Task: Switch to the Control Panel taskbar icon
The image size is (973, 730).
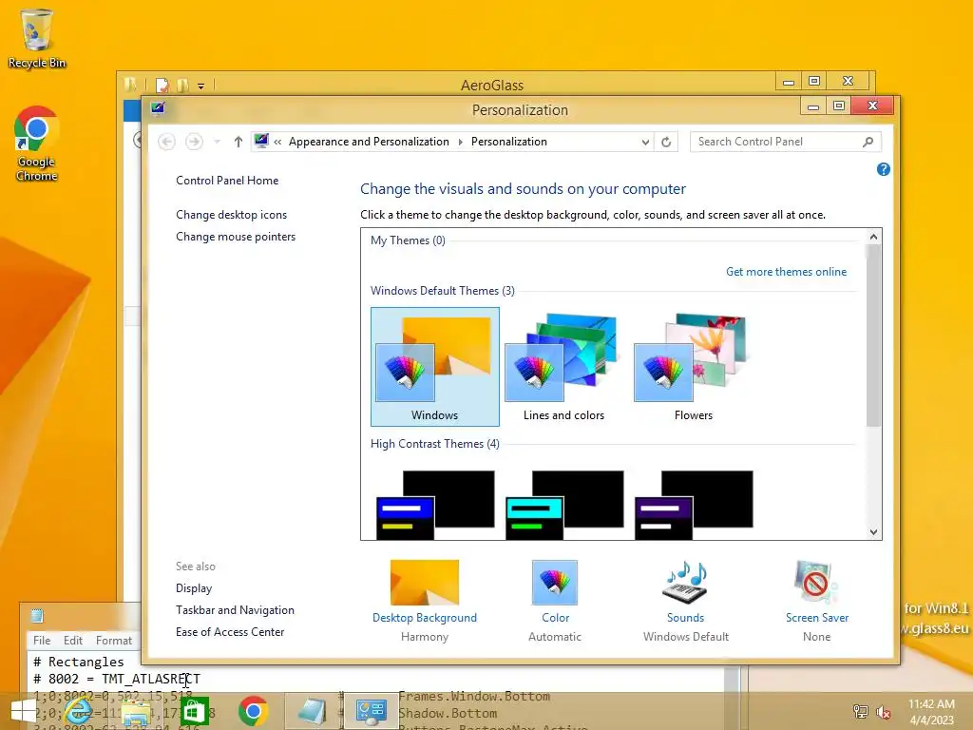Action: pyautogui.click(x=372, y=711)
